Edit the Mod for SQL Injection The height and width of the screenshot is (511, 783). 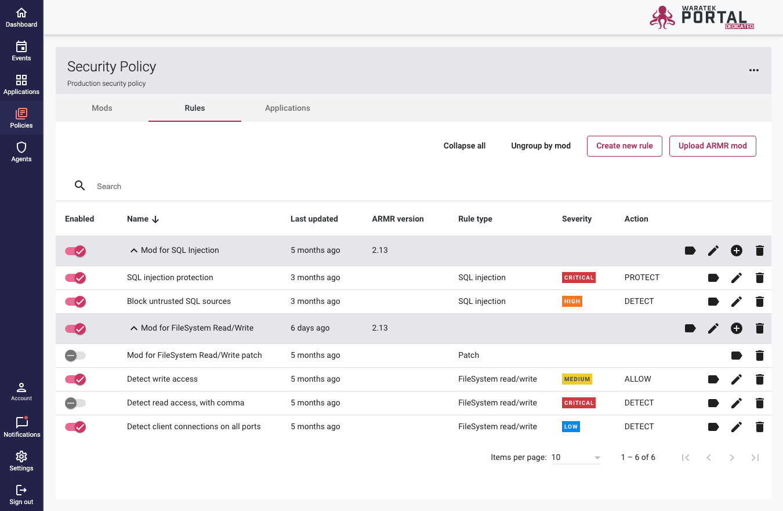click(x=713, y=251)
